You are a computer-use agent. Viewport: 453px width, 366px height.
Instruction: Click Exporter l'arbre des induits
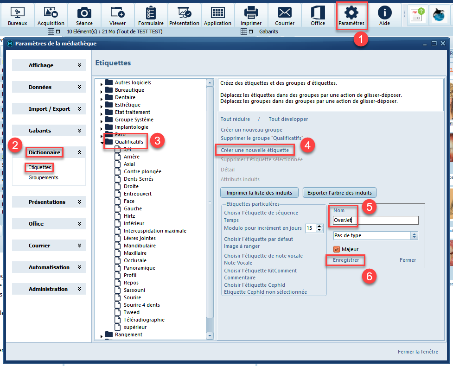tap(339, 192)
